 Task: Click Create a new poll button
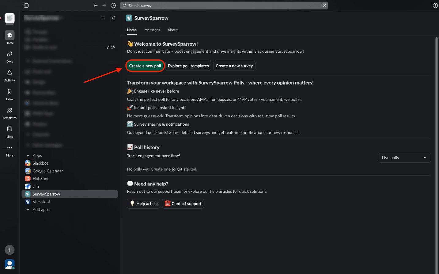(x=145, y=66)
